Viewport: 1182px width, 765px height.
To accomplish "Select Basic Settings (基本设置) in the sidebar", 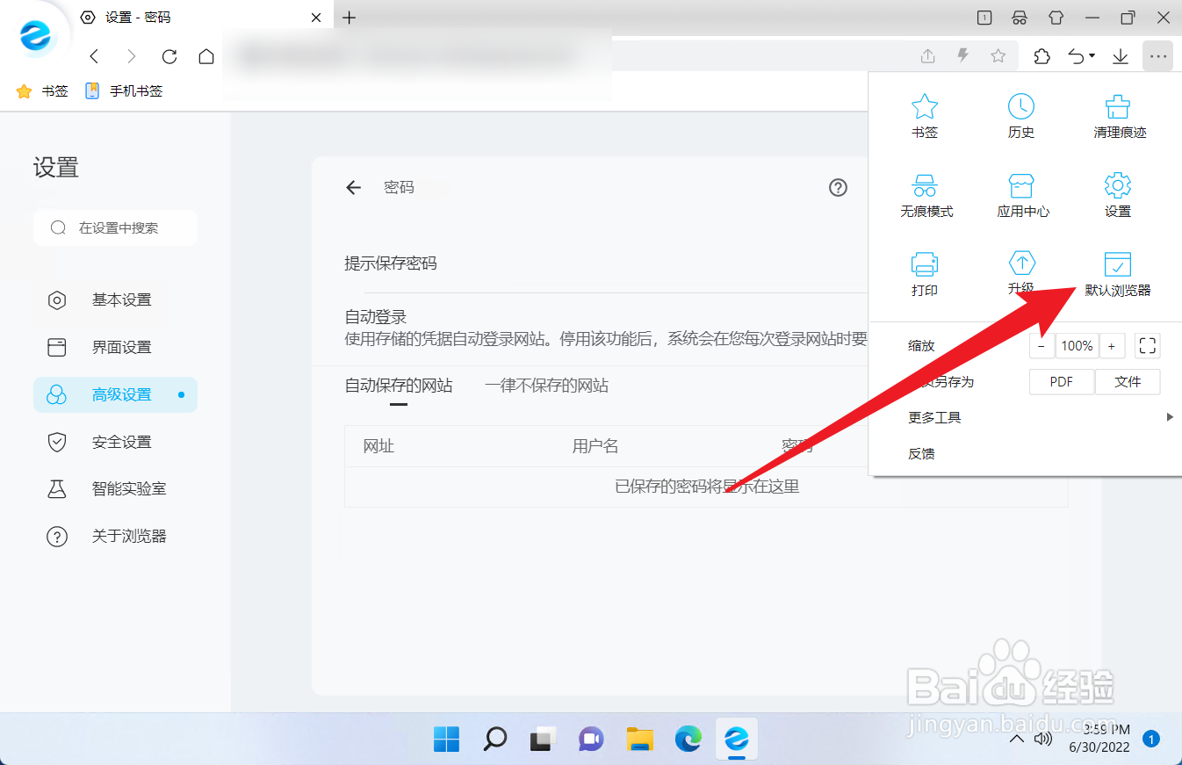I will [115, 300].
